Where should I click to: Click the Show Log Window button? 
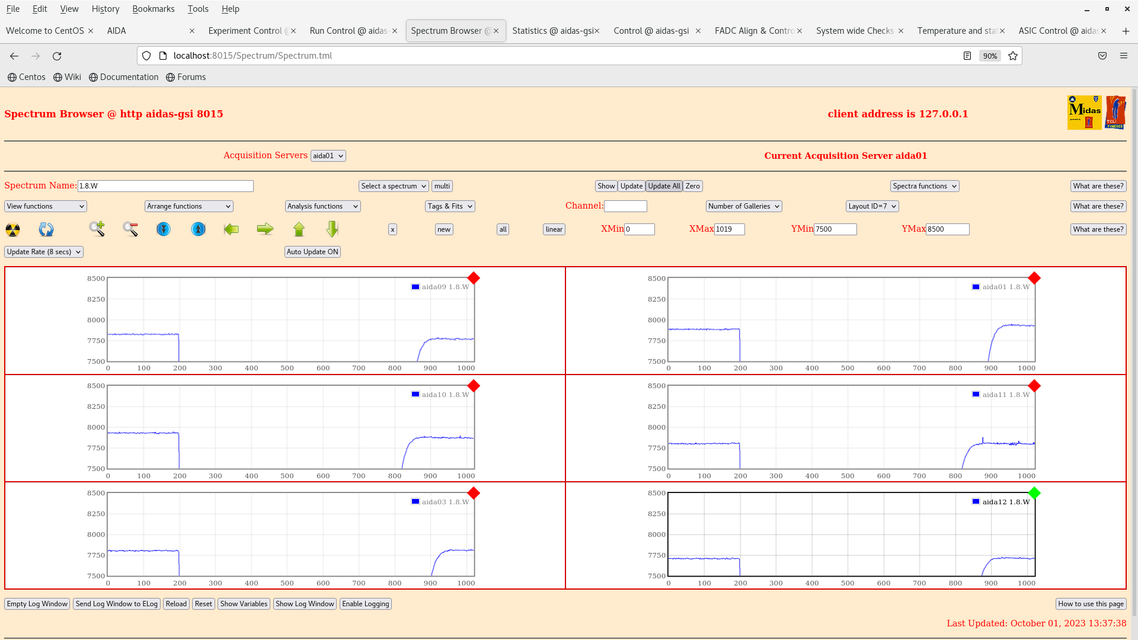[x=305, y=604]
